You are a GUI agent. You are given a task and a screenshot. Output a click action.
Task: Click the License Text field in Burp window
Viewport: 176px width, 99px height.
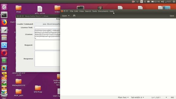pyautogui.click(x=47, y=28)
